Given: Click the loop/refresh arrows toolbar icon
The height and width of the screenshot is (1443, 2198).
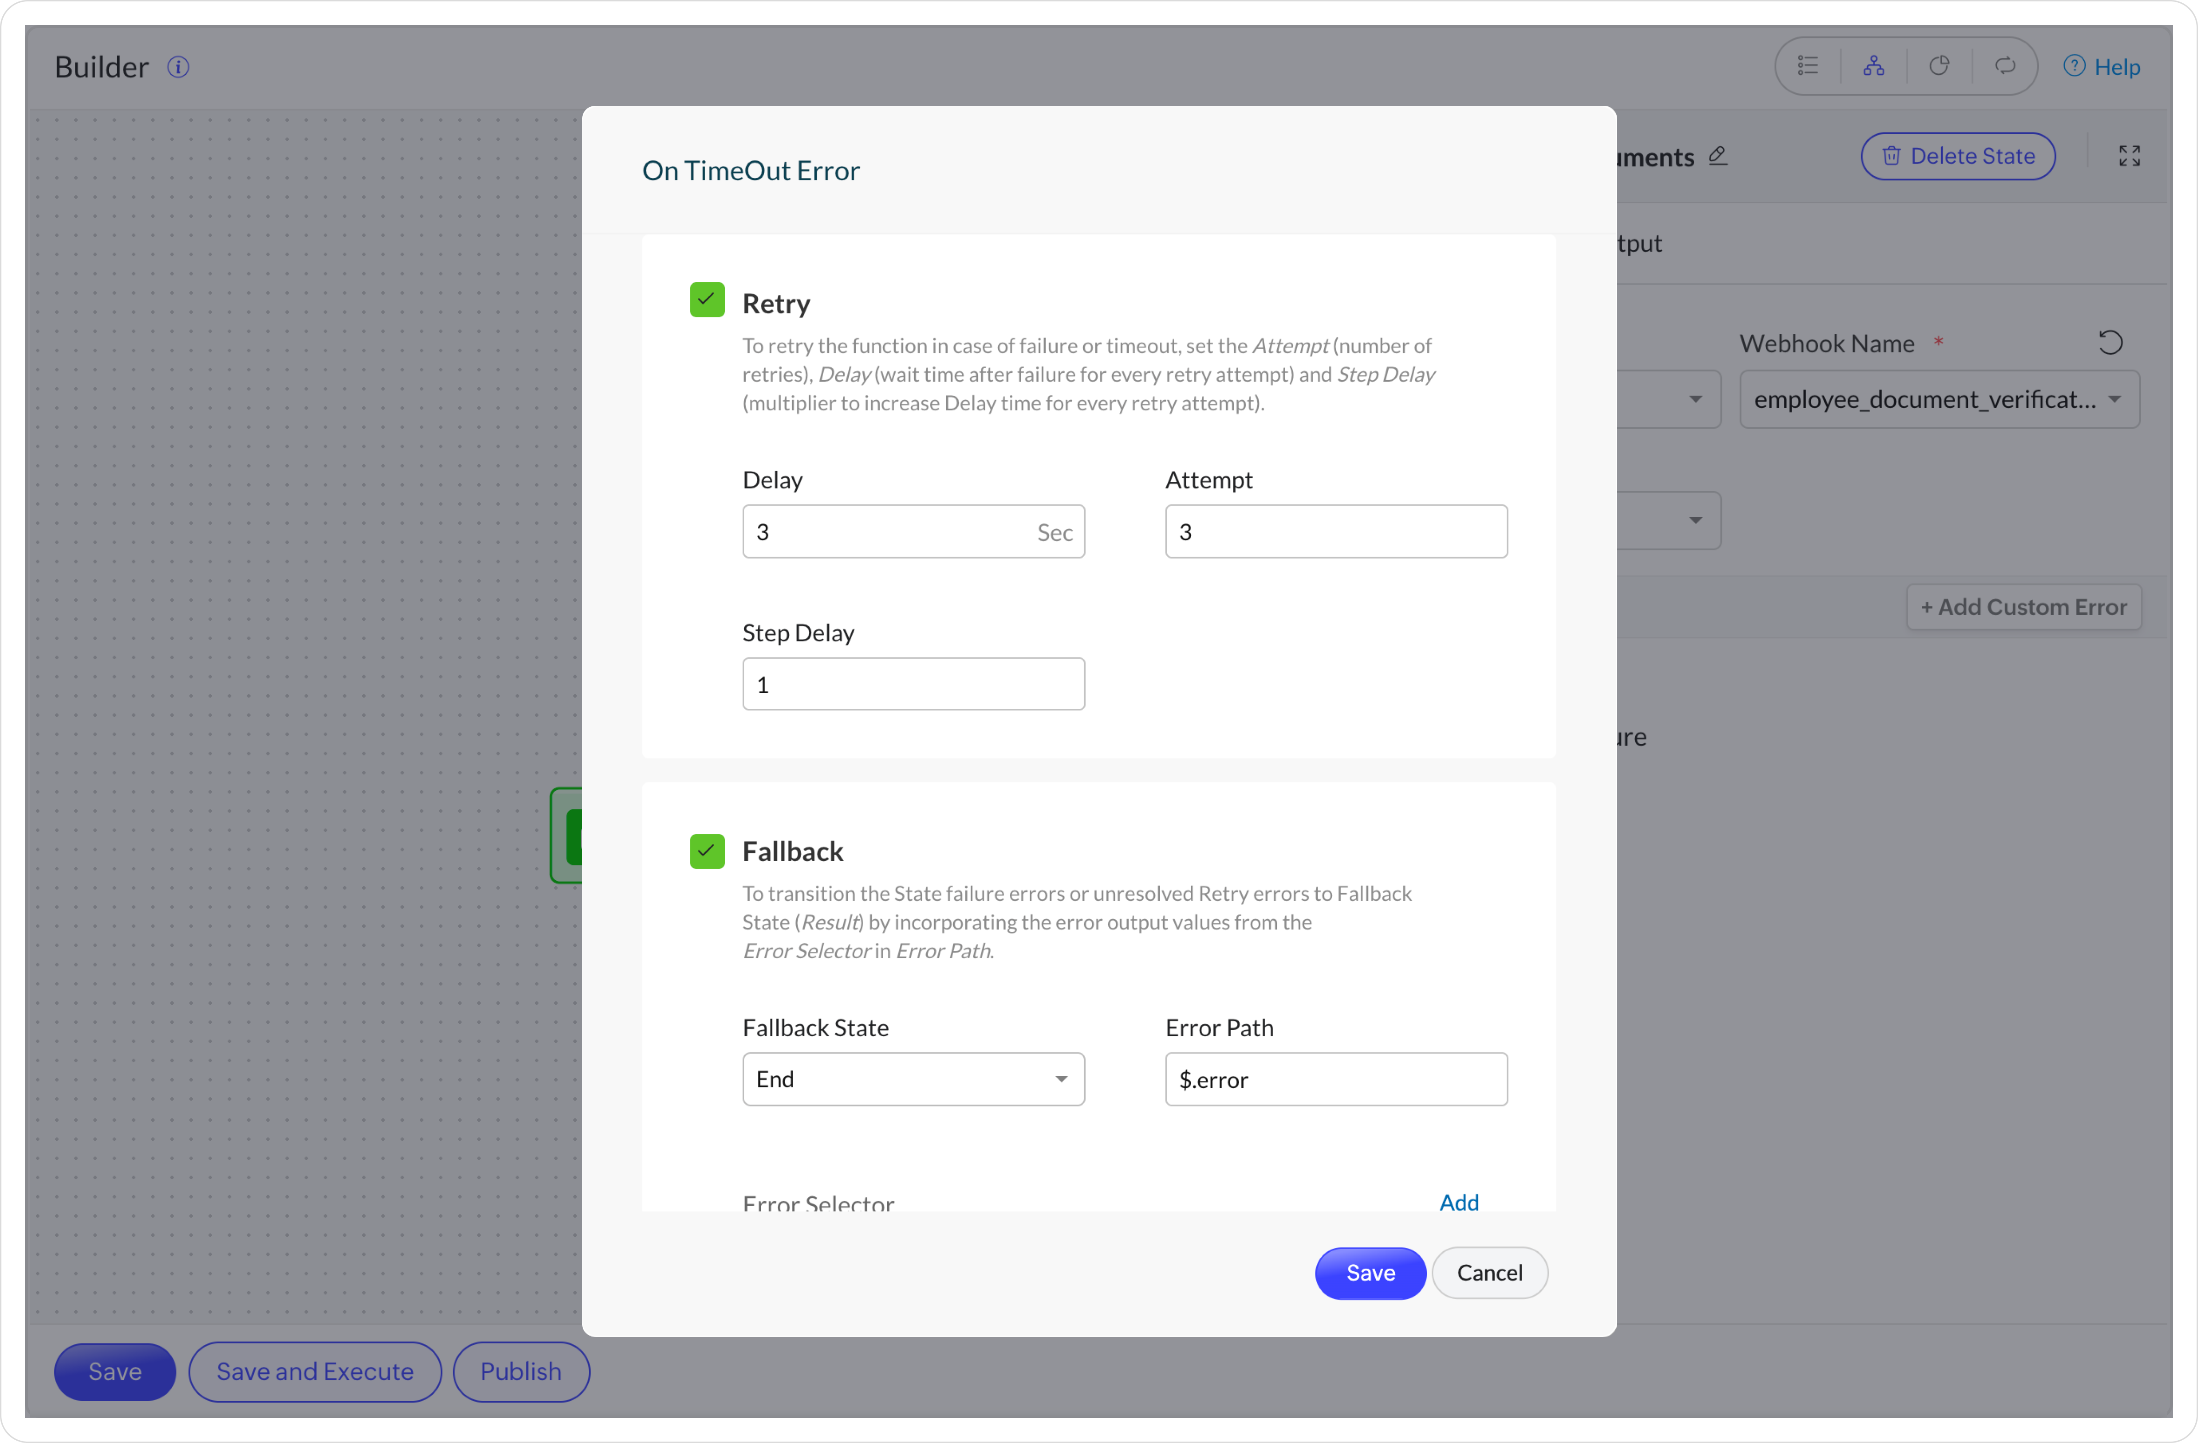Looking at the screenshot, I should 2004,65.
